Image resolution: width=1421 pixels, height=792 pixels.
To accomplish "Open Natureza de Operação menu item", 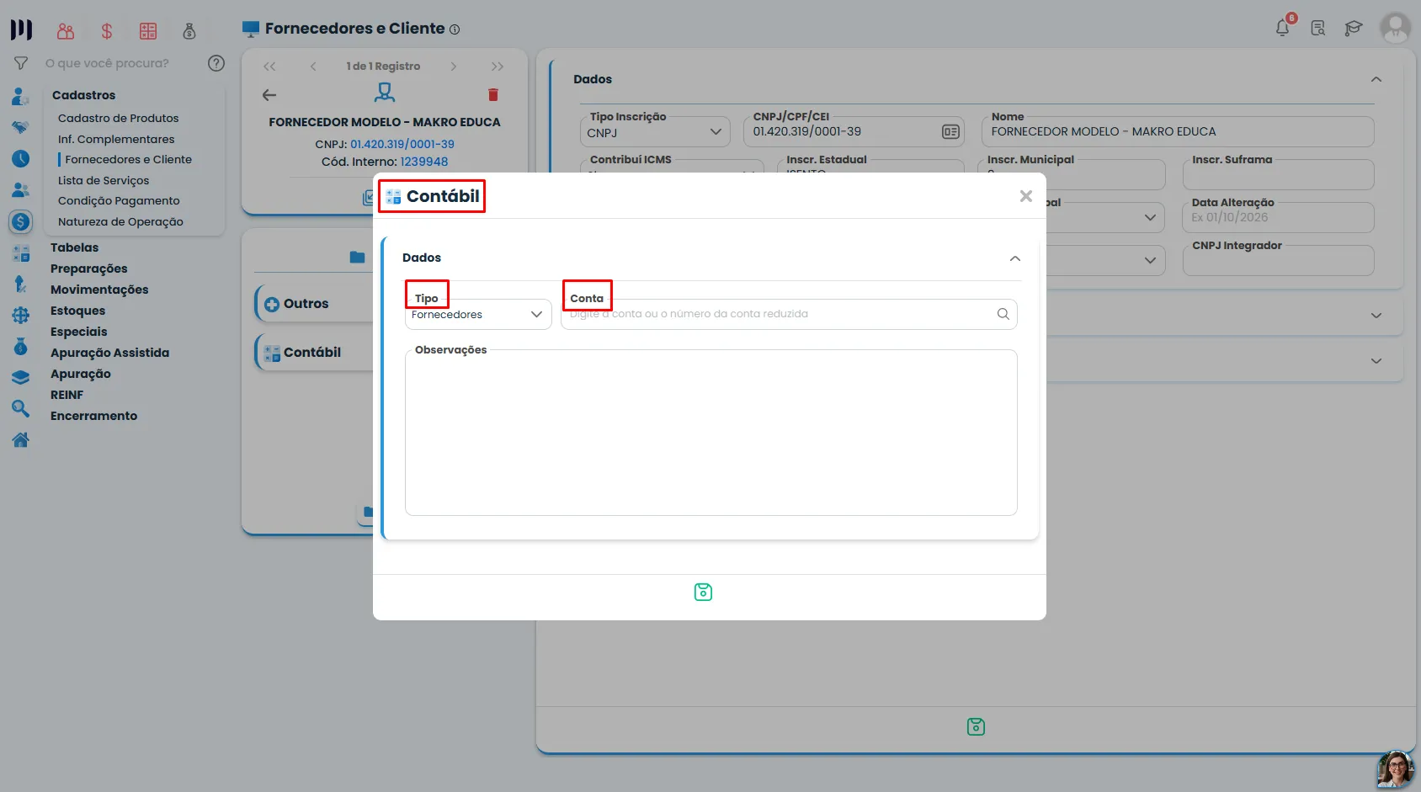I will click(120, 221).
